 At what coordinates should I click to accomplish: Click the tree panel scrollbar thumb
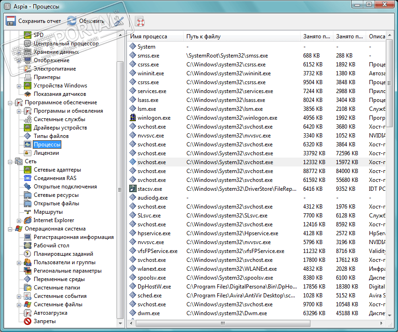coord(120,189)
